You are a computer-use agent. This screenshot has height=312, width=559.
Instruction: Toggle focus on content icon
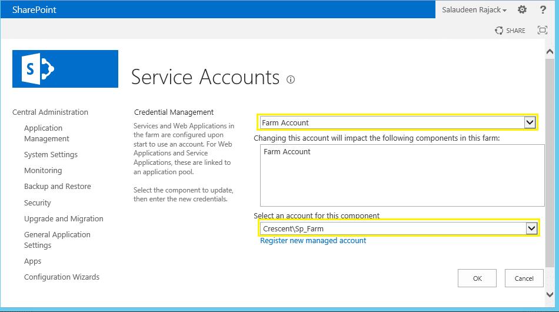tap(543, 30)
